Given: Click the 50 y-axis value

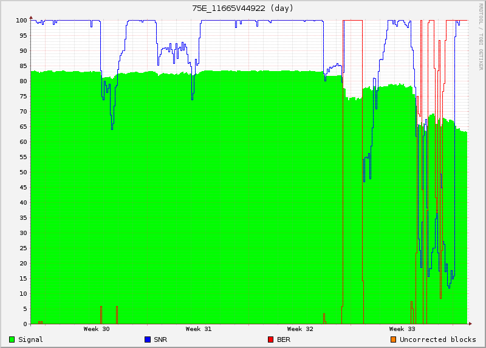Looking at the screenshot, I should click(x=23, y=172).
